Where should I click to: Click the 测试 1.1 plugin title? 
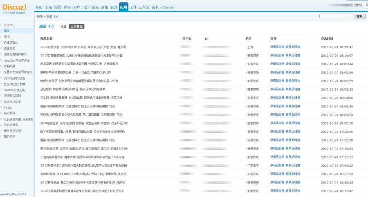pos(47,27)
